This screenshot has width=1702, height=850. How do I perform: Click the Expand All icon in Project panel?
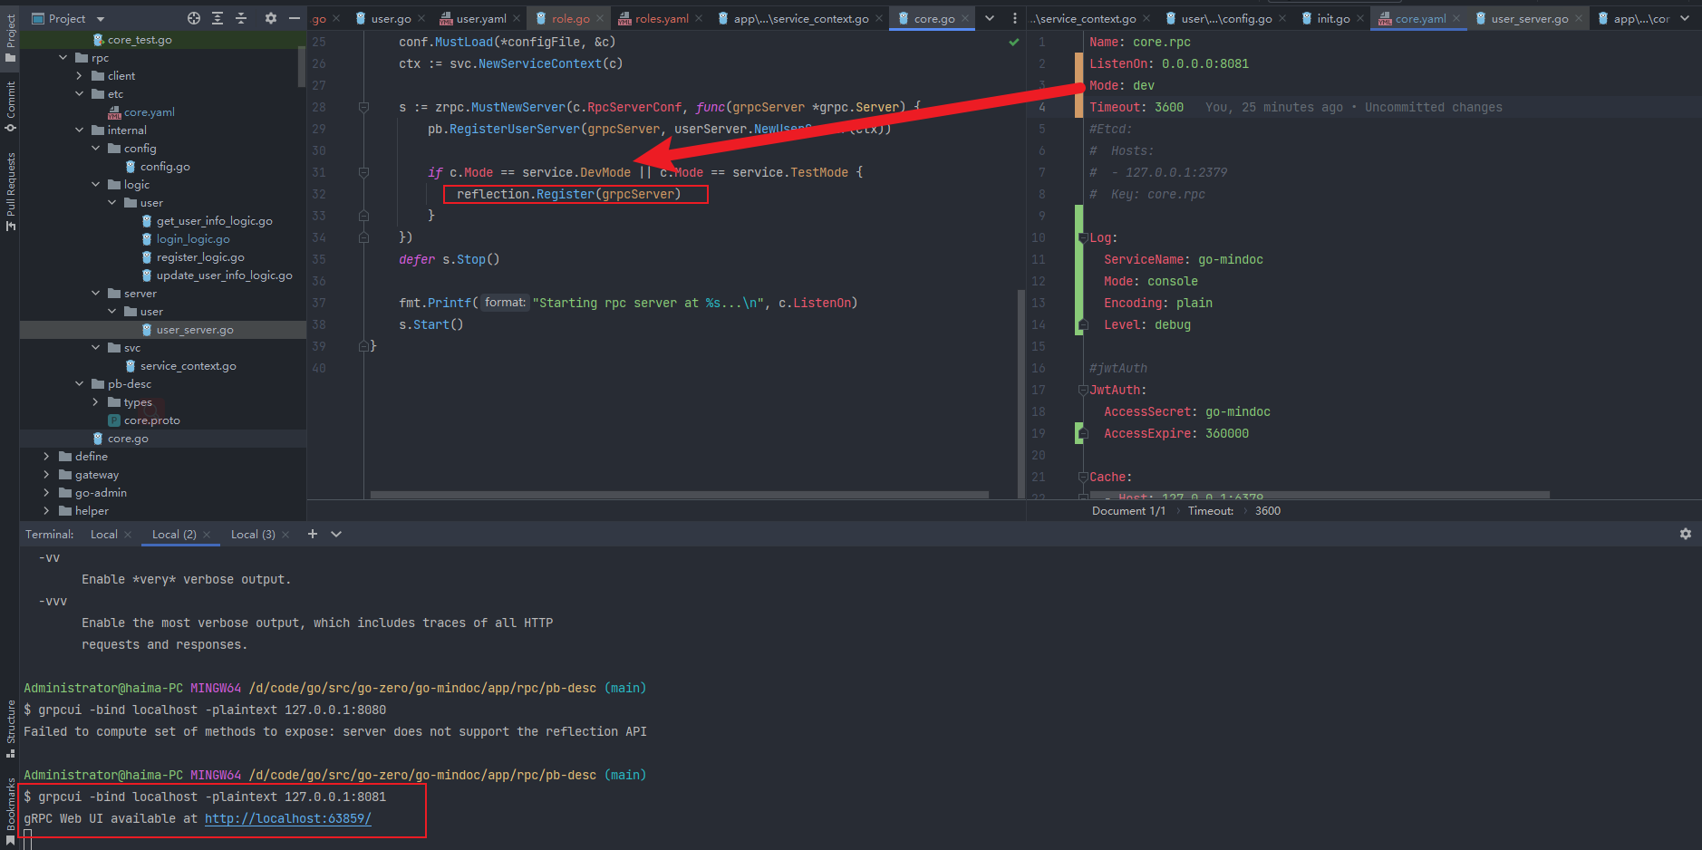pos(218,18)
